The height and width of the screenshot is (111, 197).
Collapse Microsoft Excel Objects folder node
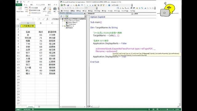[x=62, y=21]
